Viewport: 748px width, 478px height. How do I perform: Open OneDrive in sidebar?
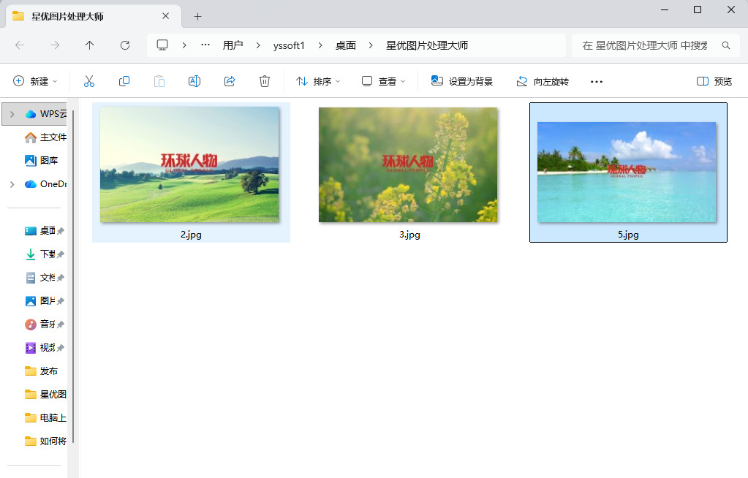click(x=45, y=184)
